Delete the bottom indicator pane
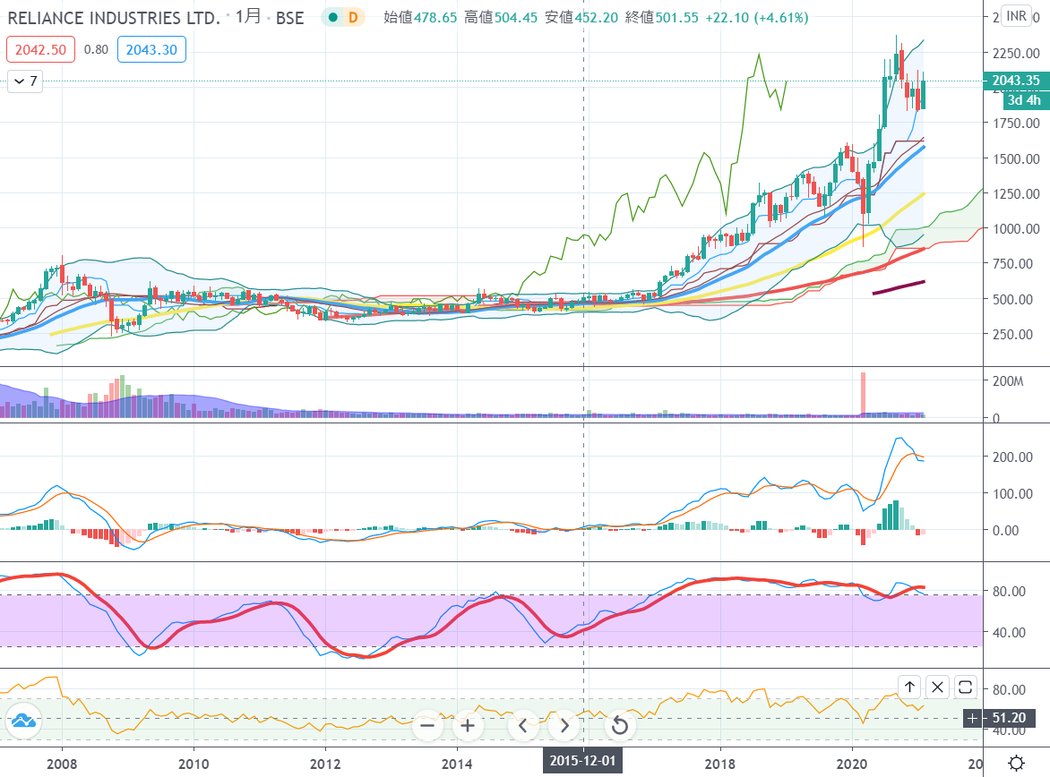The width and height of the screenshot is (1050, 777). point(937,687)
